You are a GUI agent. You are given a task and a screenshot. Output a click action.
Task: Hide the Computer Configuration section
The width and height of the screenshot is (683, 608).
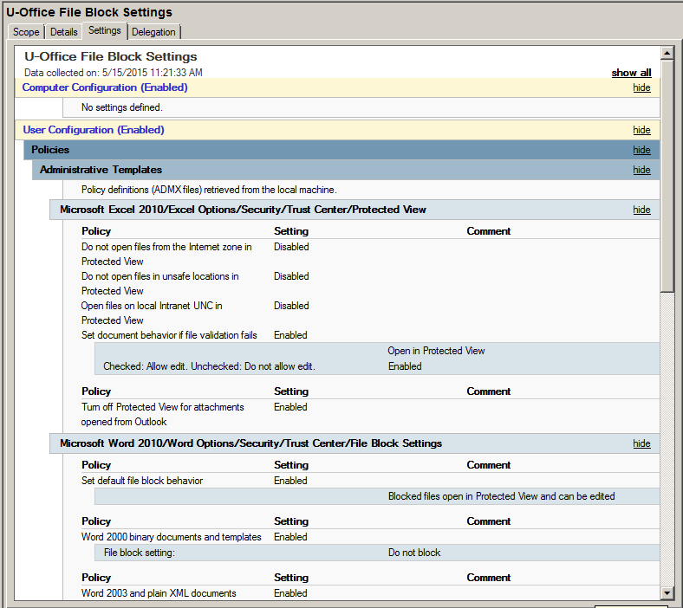641,87
